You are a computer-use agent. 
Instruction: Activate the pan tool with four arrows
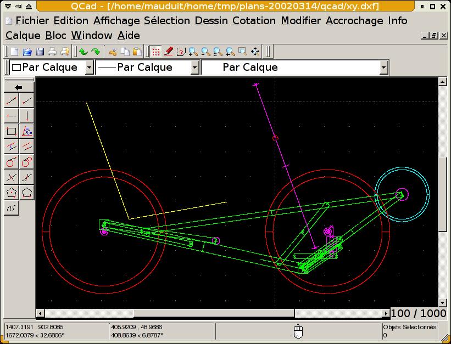pyautogui.click(x=255, y=52)
